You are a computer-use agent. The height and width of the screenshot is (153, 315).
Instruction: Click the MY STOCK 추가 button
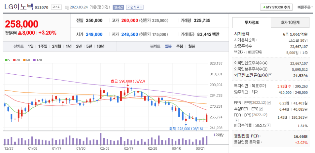pyautogui.click(x=276, y=7)
